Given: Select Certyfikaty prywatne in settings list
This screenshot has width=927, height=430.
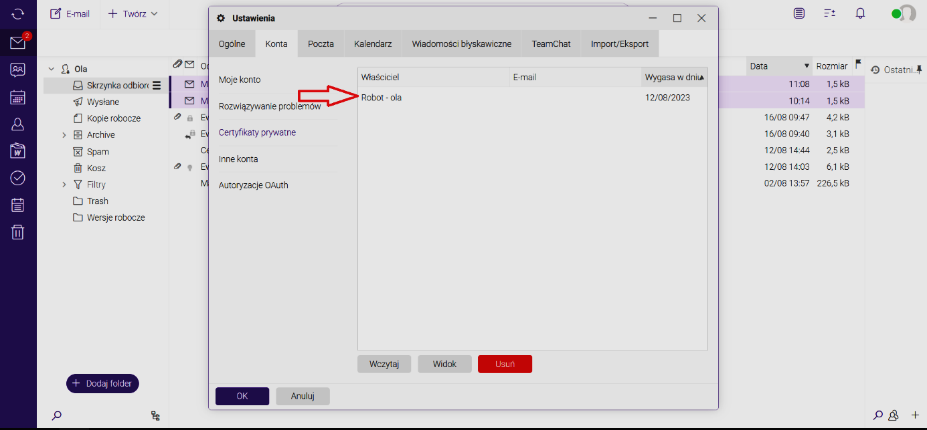Looking at the screenshot, I should (257, 132).
